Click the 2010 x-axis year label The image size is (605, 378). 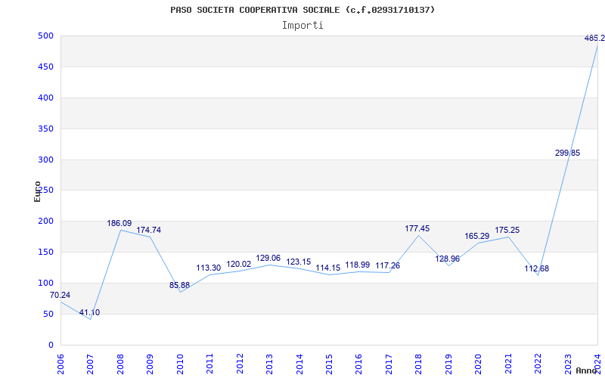tap(180, 364)
